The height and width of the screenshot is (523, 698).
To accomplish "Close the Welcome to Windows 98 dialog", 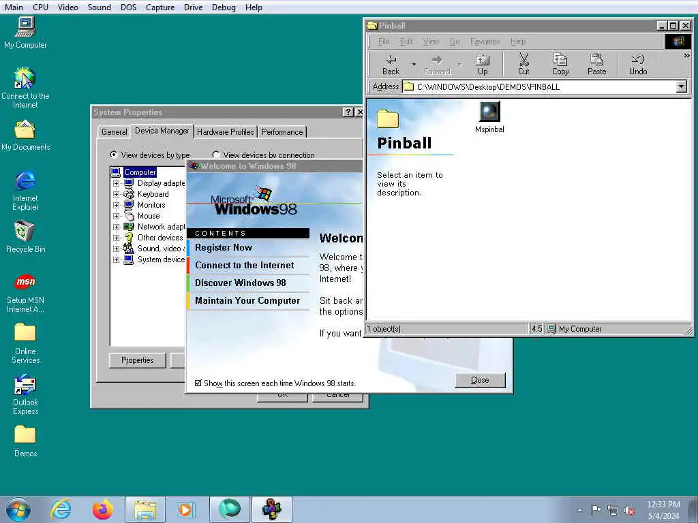I will tap(480, 380).
